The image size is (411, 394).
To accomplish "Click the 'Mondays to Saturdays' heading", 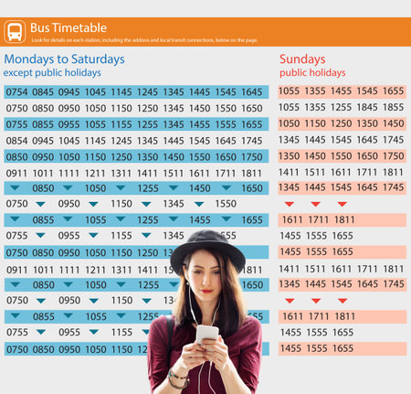I will coord(64,59).
